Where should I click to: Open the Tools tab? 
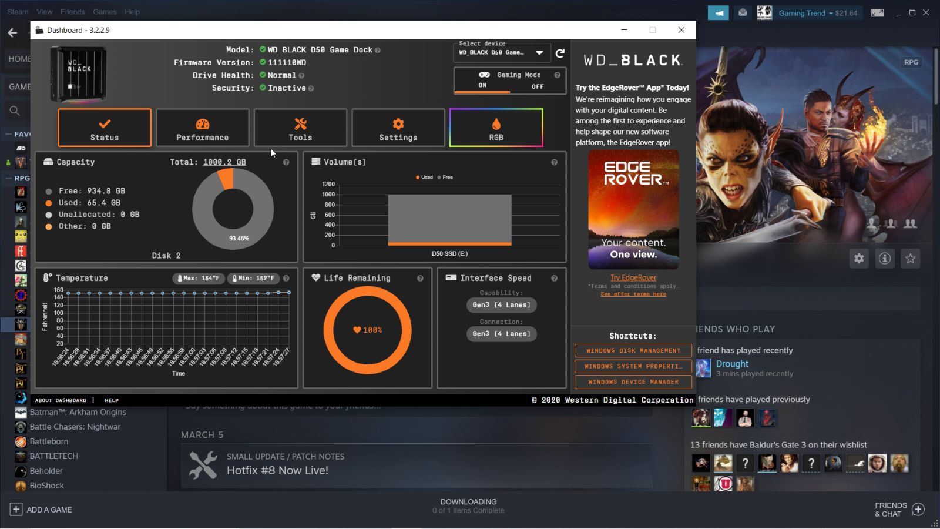pyautogui.click(x=300, y=128)
